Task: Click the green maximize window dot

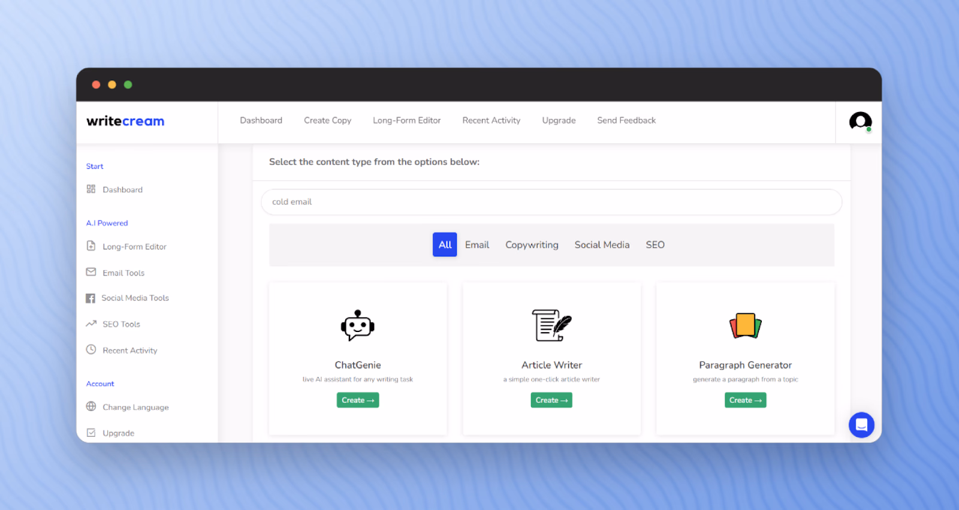Action: [128, 85]
